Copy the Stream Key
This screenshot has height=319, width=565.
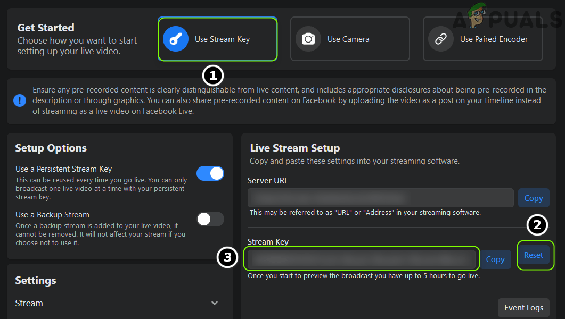[x=495, y=259]
